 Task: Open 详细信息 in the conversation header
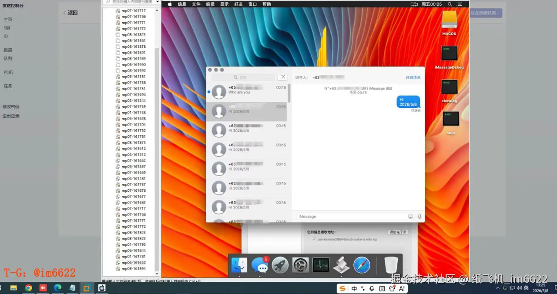413,77
